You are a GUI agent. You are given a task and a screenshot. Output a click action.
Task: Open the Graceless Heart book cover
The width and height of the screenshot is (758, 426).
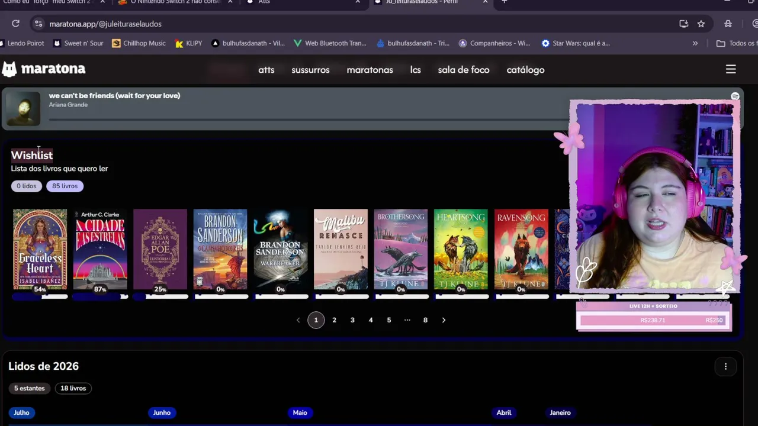tap(40, 249)
